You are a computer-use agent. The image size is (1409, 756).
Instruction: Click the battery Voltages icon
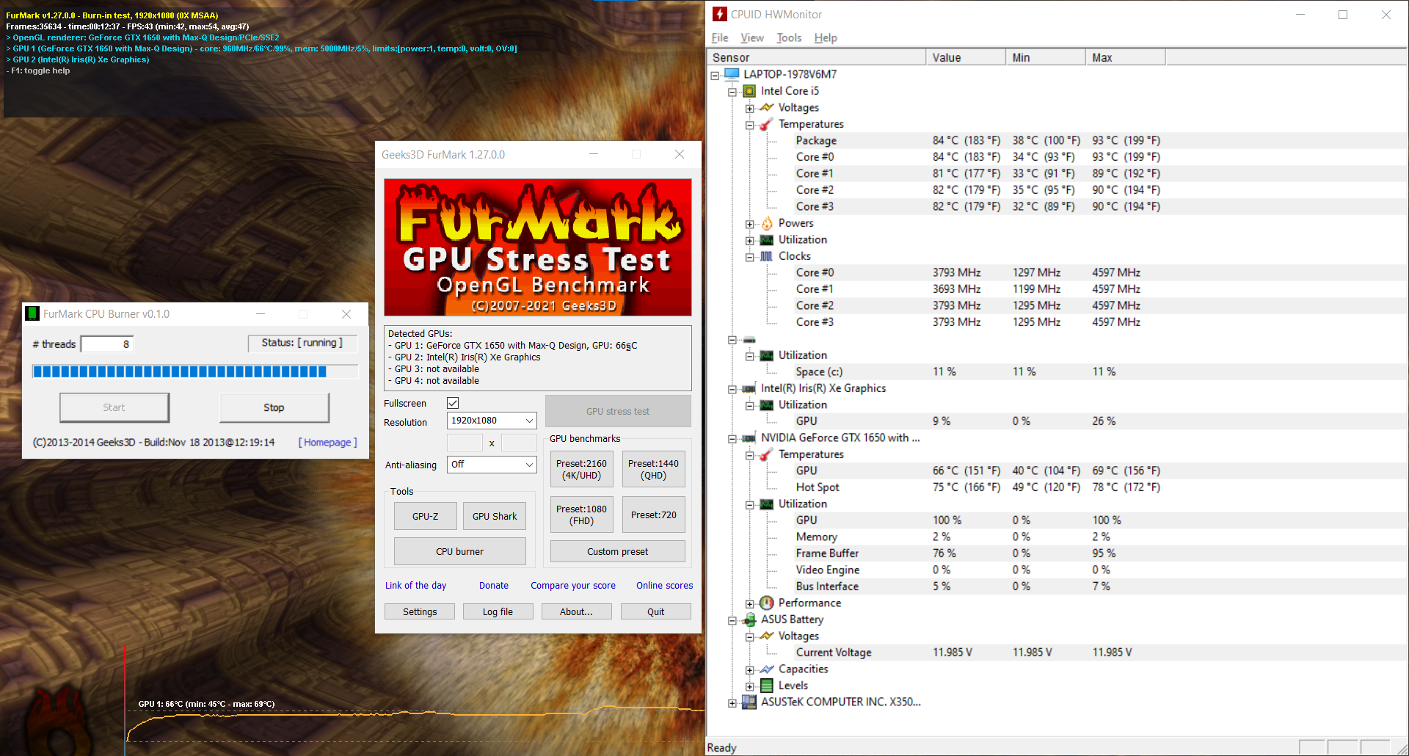click(767, 636)
